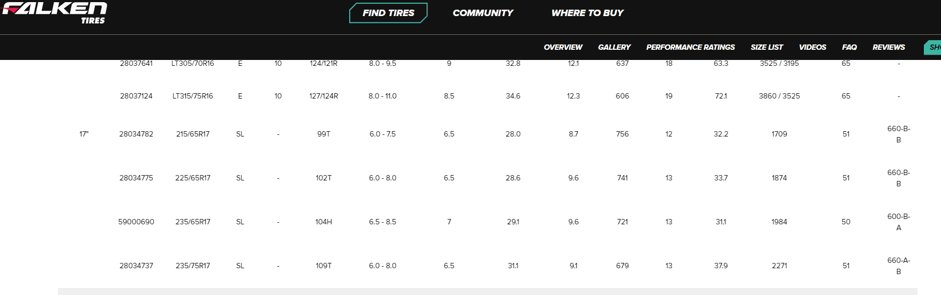941x295 pixels.
Task: Click the teal button at right edge
Action: click(x=933, y=47)
